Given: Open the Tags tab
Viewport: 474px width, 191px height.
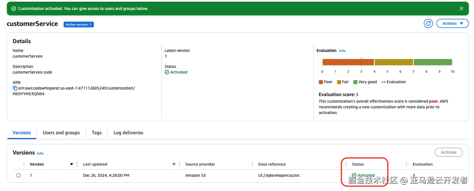Looking at the screenshot, I should tap(97, 133).
